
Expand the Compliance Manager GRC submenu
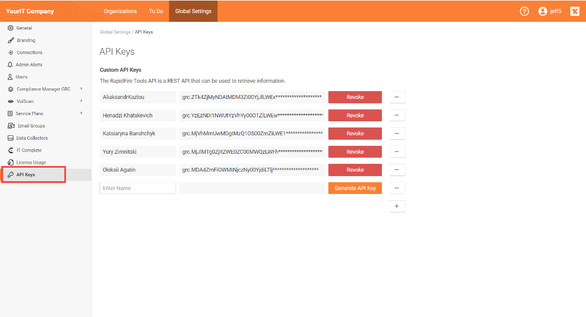82,89
